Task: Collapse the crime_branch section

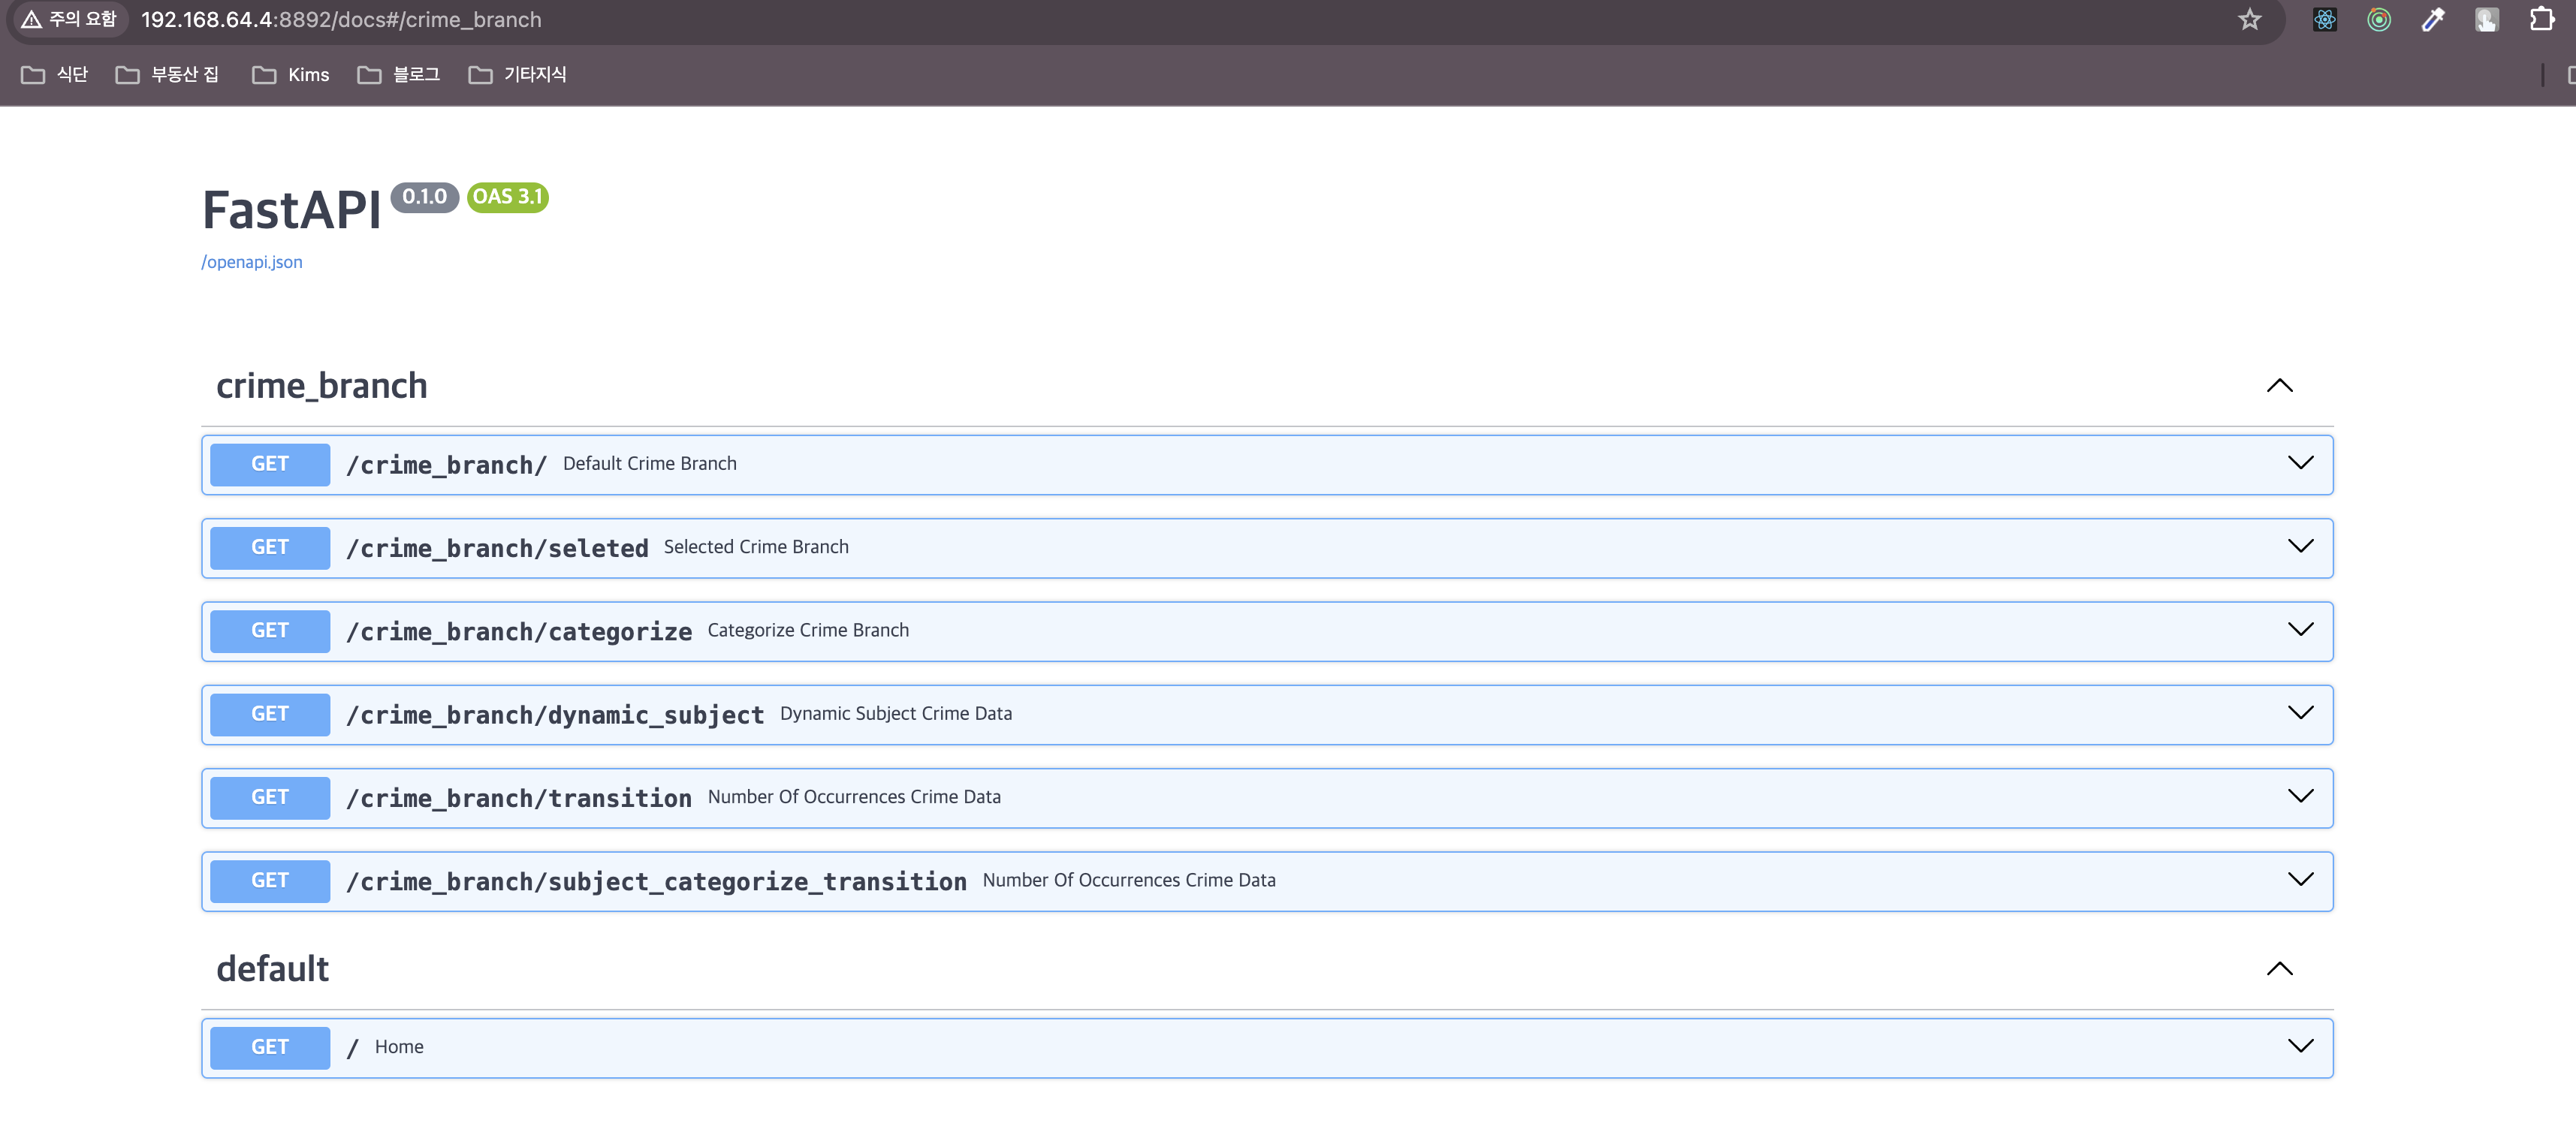Action: coord(2279,386)
